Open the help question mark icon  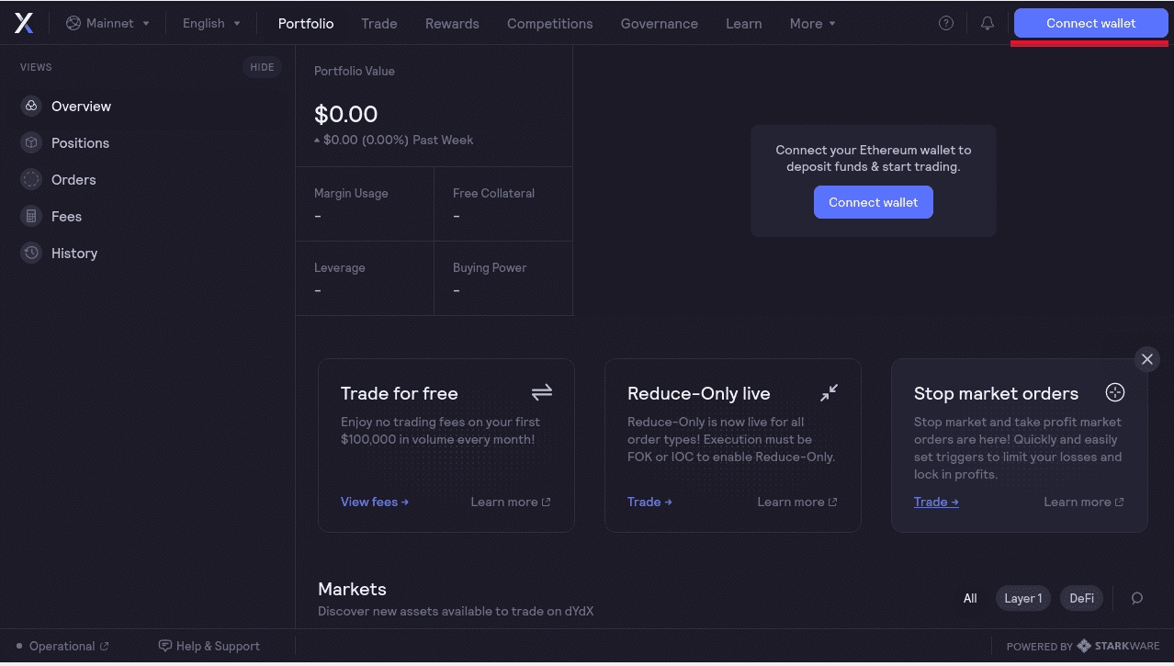(x=946, y=23)
